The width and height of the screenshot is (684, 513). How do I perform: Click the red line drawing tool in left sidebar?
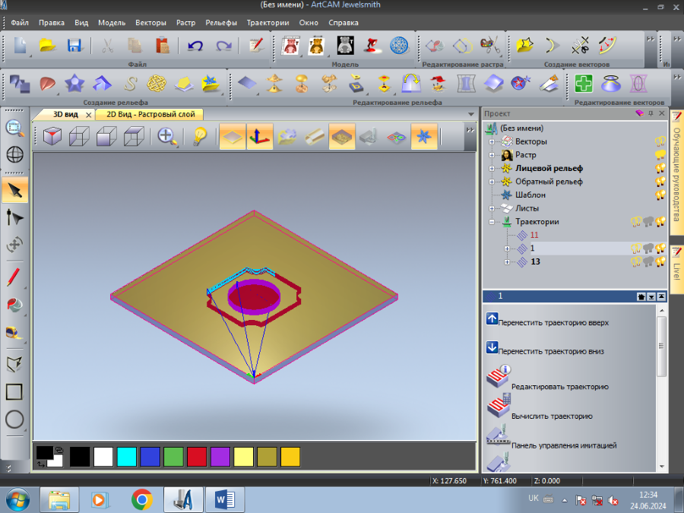click(14, 277)
